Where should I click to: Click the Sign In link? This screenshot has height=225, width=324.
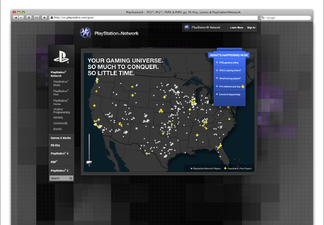[251, 28]
